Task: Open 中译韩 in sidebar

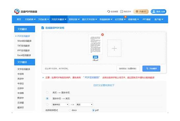Action: 20,93
